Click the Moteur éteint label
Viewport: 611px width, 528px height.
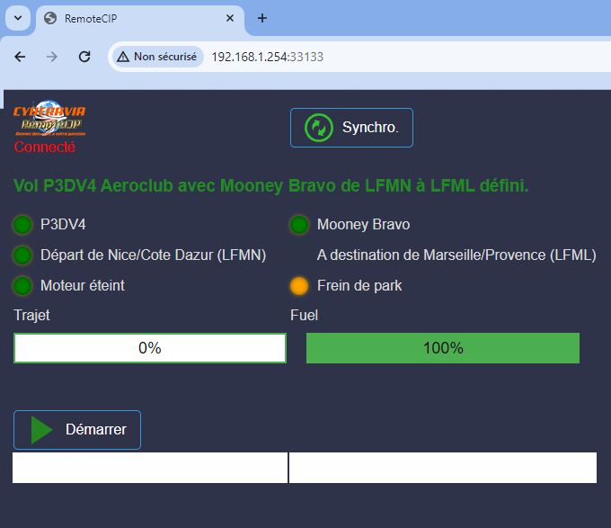(x=83, y=285)
